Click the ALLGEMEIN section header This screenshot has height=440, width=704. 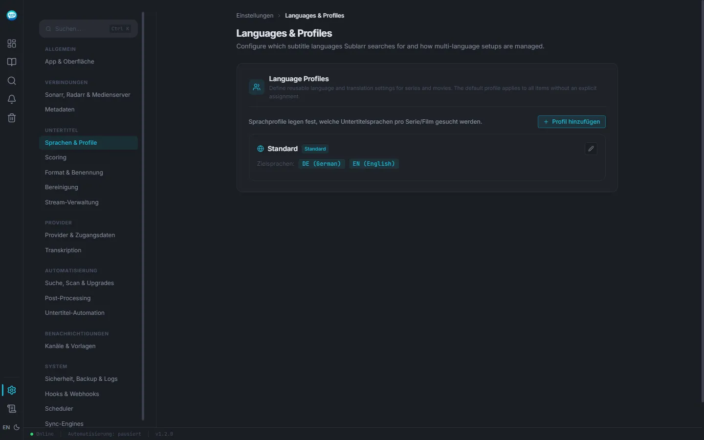click(x=60, y=49)
